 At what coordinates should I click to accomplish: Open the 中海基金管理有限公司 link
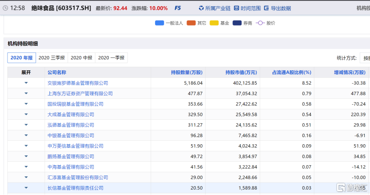point(71,167)
